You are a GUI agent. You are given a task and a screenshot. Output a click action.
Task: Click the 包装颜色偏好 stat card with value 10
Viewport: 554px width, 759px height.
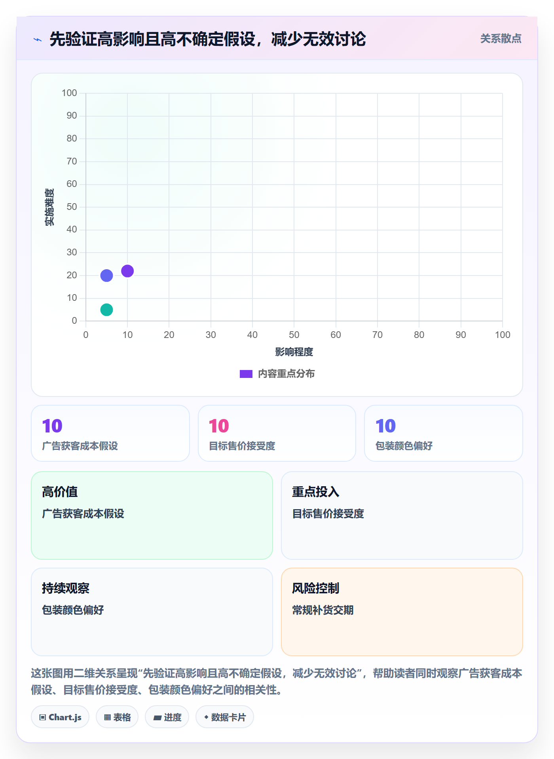tap(444, 433)
